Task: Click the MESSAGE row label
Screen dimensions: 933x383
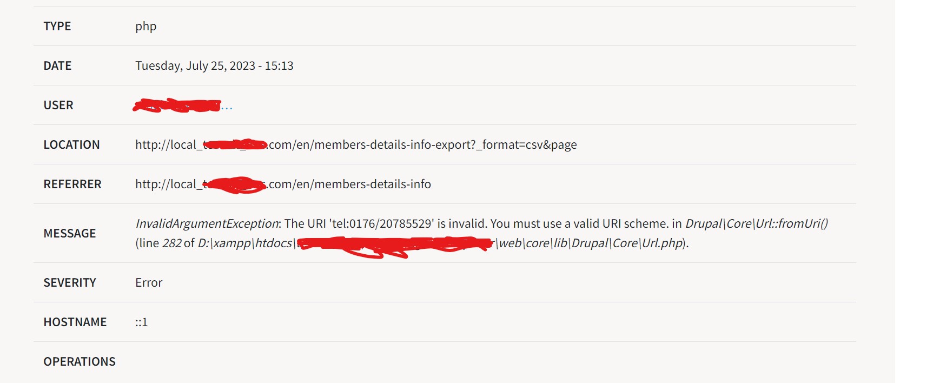Action: [70, 233]
